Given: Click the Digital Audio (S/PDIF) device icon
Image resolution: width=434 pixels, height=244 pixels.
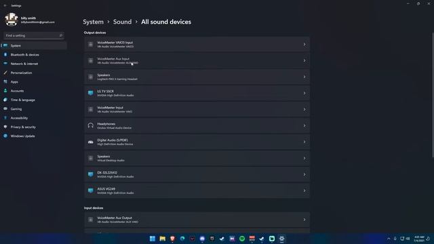Looking at the screenshot, I should 90,142.
